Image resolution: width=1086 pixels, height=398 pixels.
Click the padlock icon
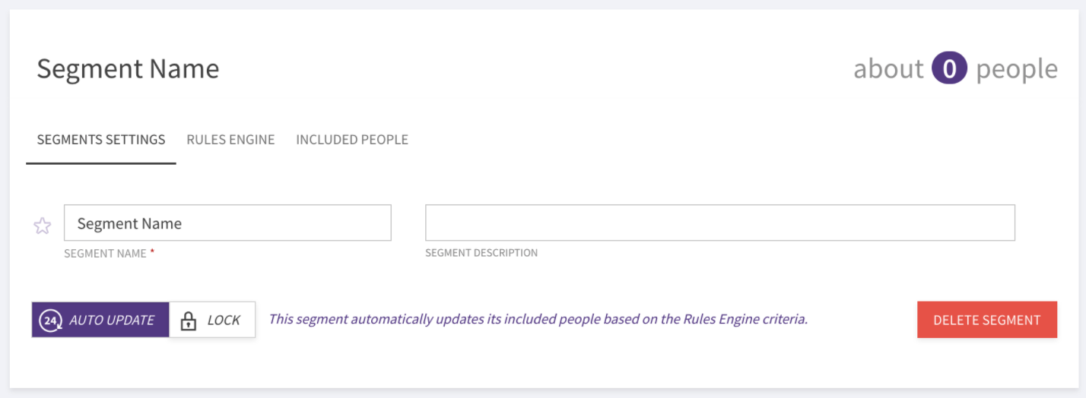tap(189, 321)
